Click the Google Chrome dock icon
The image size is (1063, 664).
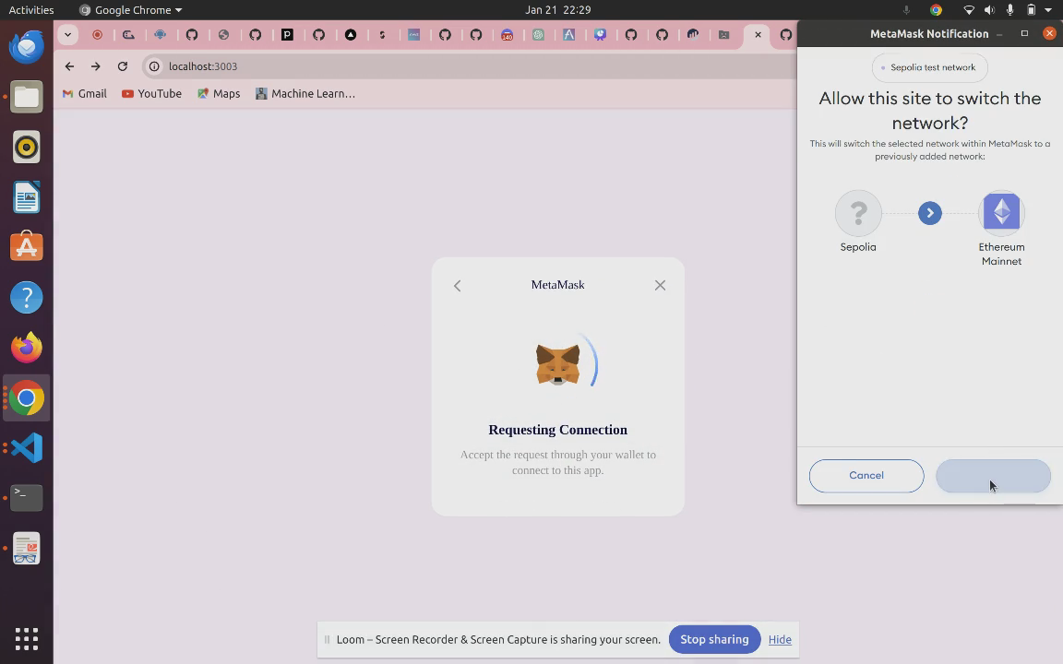[x=27, y=397]
